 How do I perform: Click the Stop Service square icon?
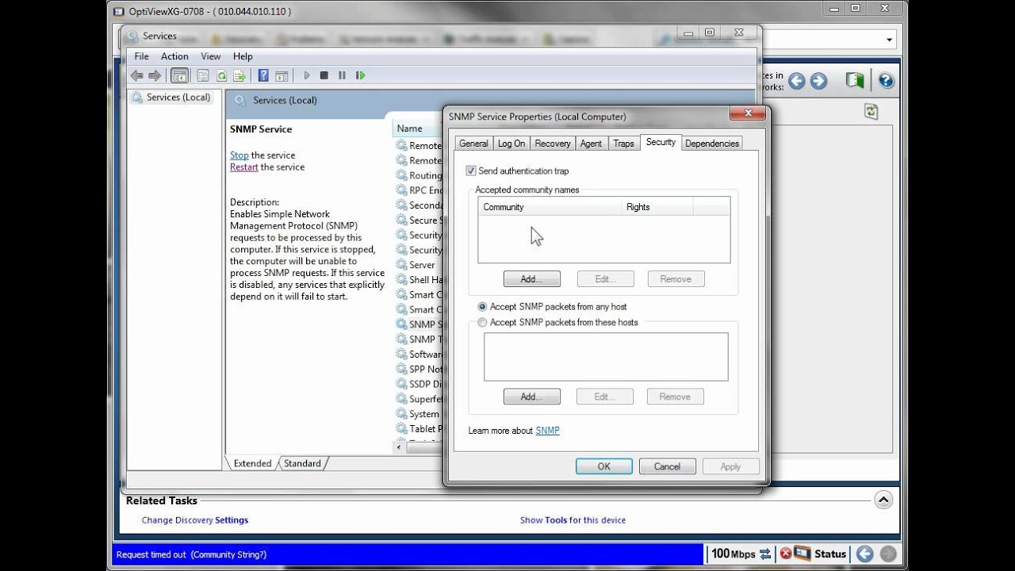(x=324, y=75)
